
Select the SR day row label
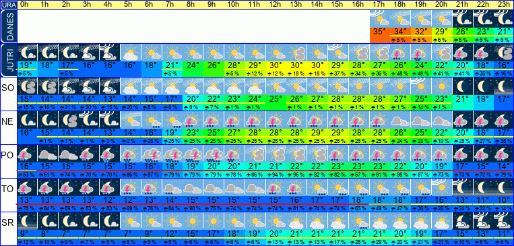(x=7, y=222)
